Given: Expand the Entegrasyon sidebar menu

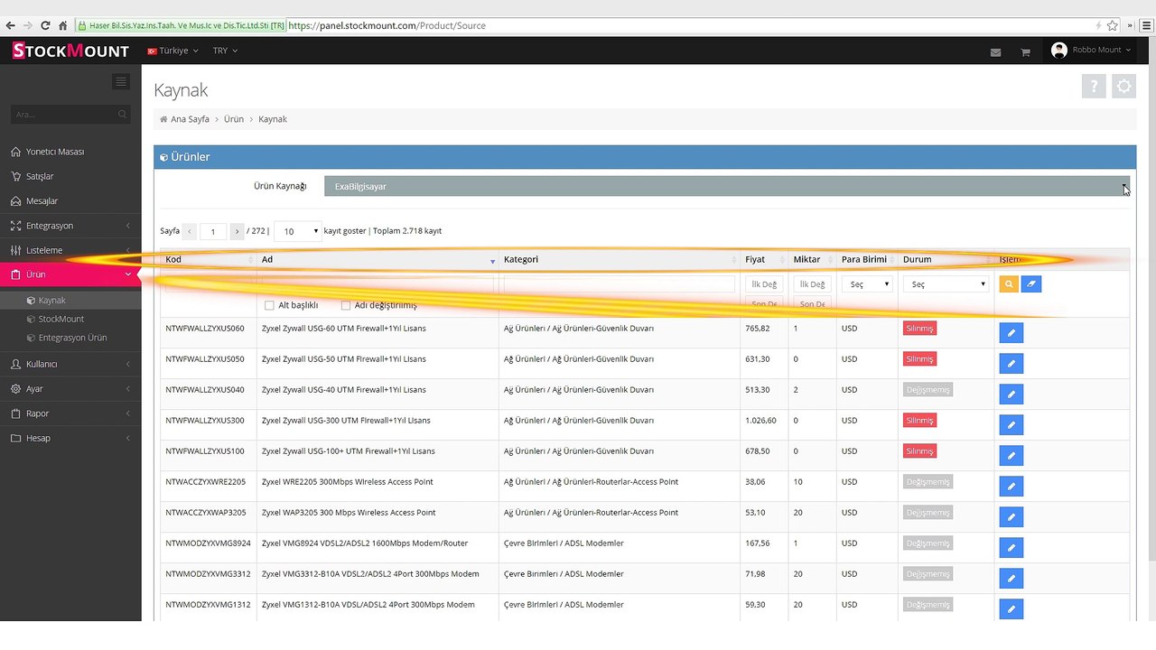Looking at the screenshot, I should point(70,226).
